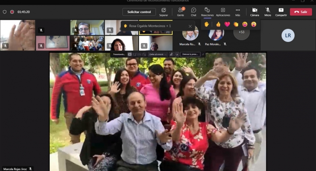Open the Chat panel

[193, 11]
